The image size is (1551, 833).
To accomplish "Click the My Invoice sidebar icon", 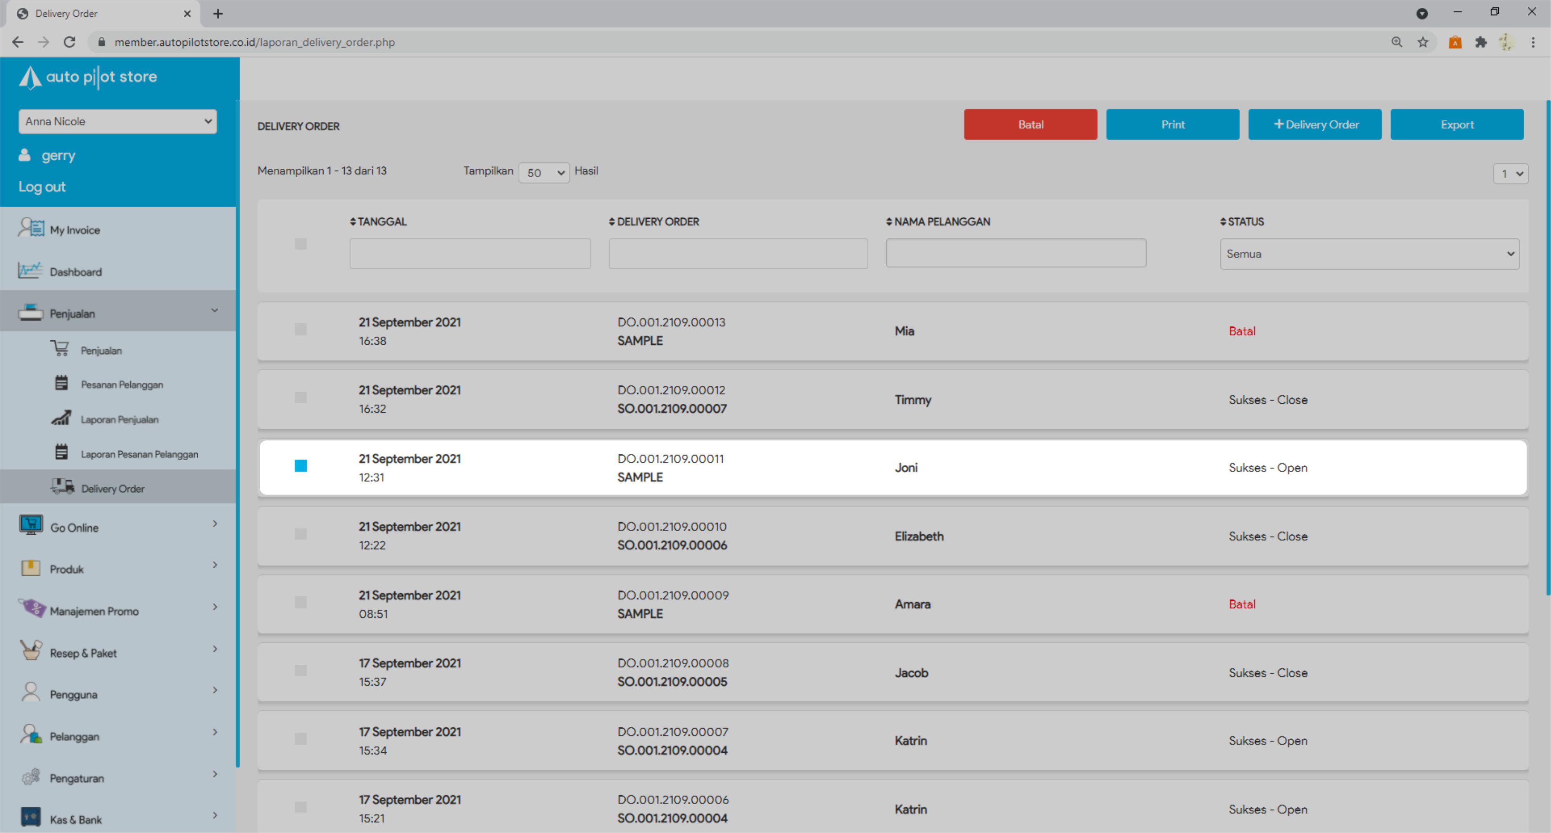I will point(31,228).
